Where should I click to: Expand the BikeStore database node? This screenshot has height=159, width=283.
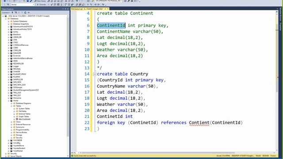[x=8, y=34]
